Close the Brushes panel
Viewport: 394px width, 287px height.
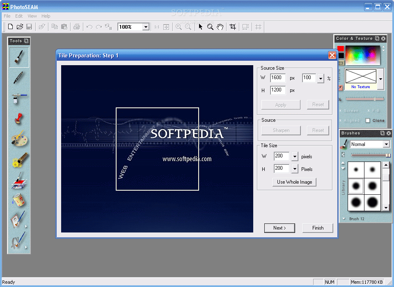pos(389,133)
